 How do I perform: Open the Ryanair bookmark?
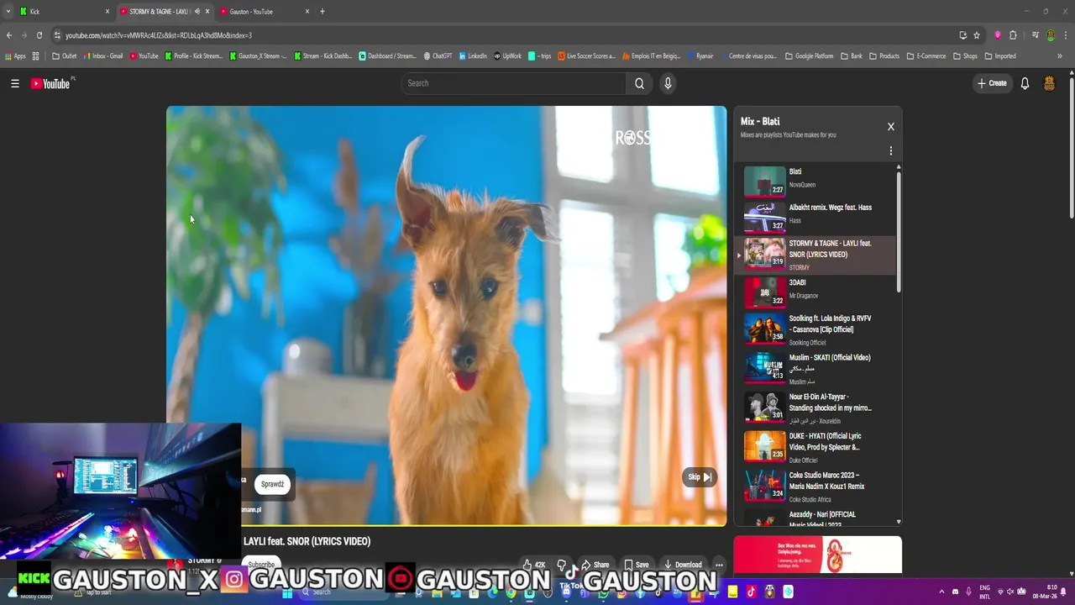pos(700,56)
